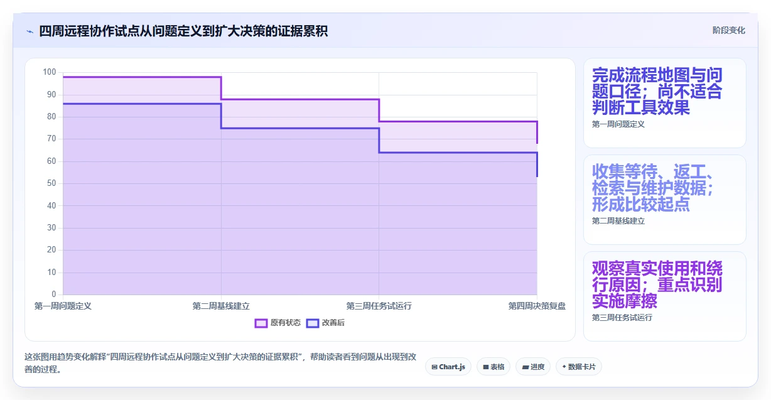Click the y-axis value 0
The image size is (771, 400).
53,295
